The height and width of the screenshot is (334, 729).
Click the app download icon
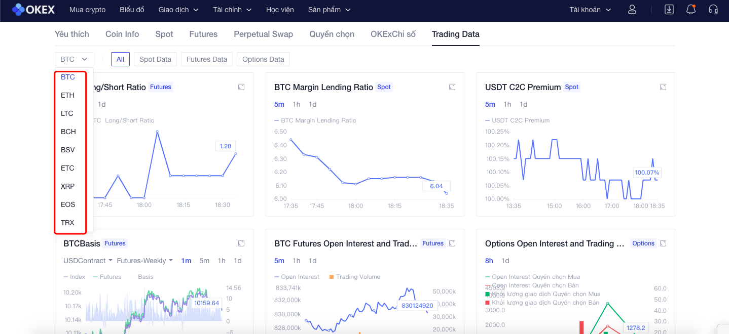(x=669, y=10)
